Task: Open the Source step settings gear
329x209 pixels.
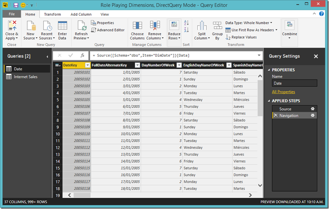Action: point(313,109)
